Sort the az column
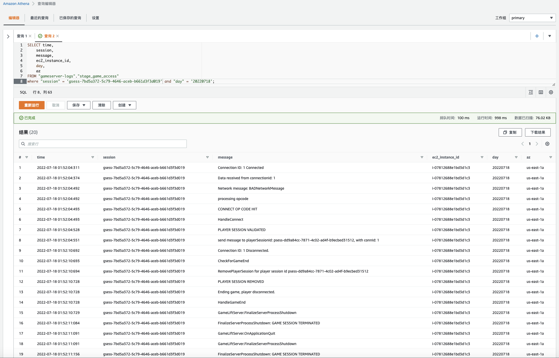 (550, 157)
